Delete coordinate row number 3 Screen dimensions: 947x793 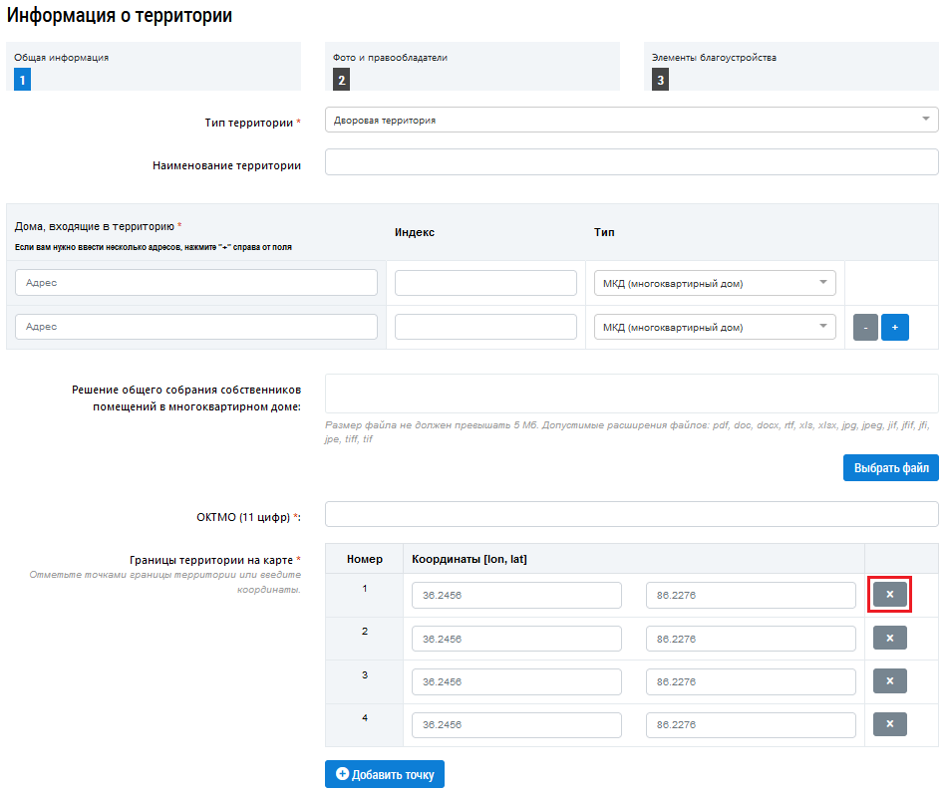point(889,681)
